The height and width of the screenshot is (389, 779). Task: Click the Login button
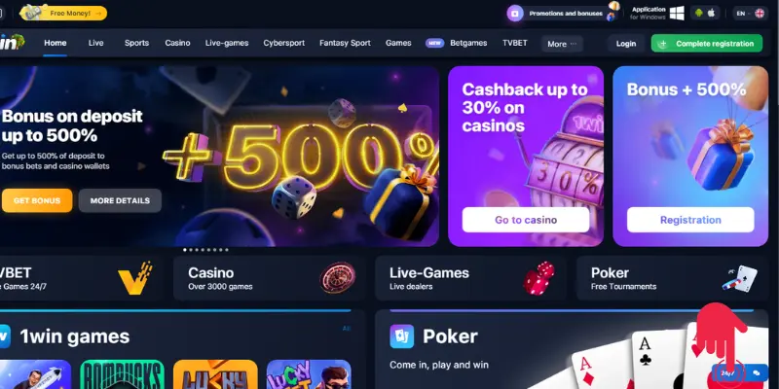pyautogui.click(x=626, y=44)
